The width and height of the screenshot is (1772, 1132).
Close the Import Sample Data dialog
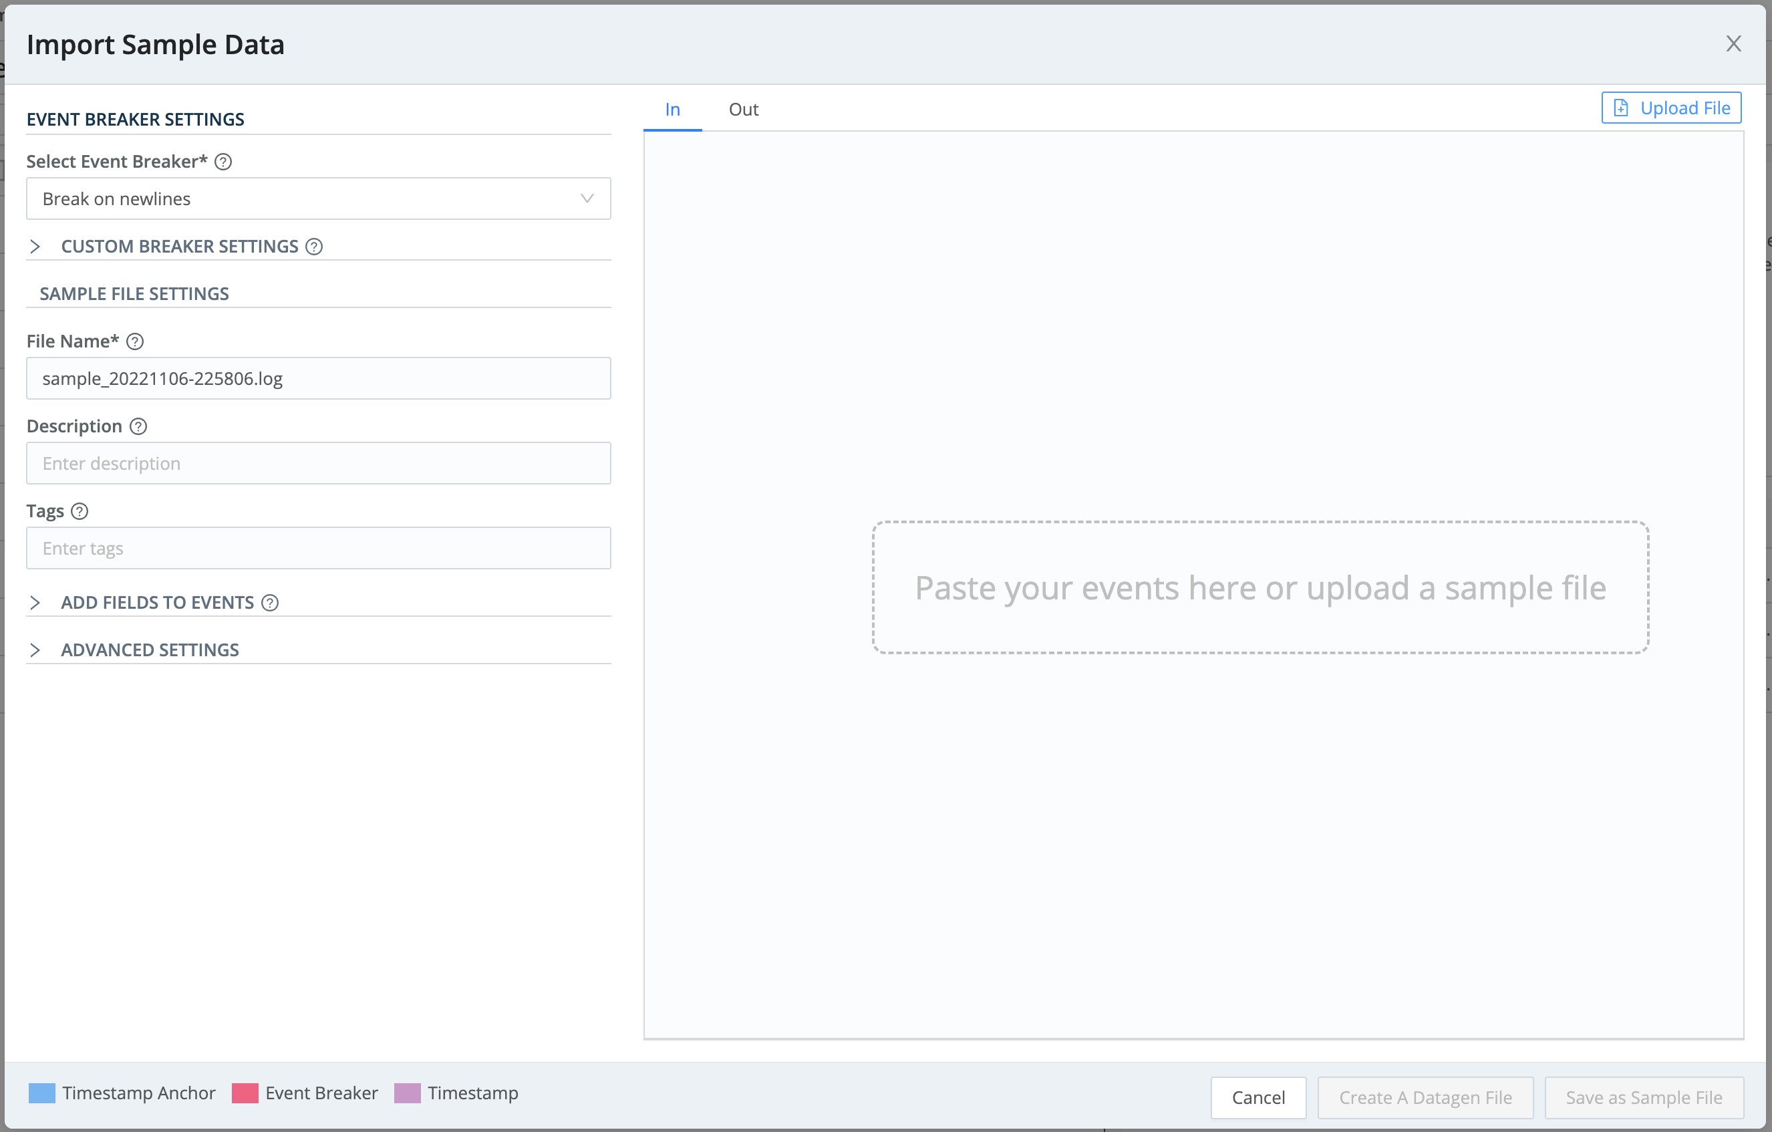coord(1735,43)
